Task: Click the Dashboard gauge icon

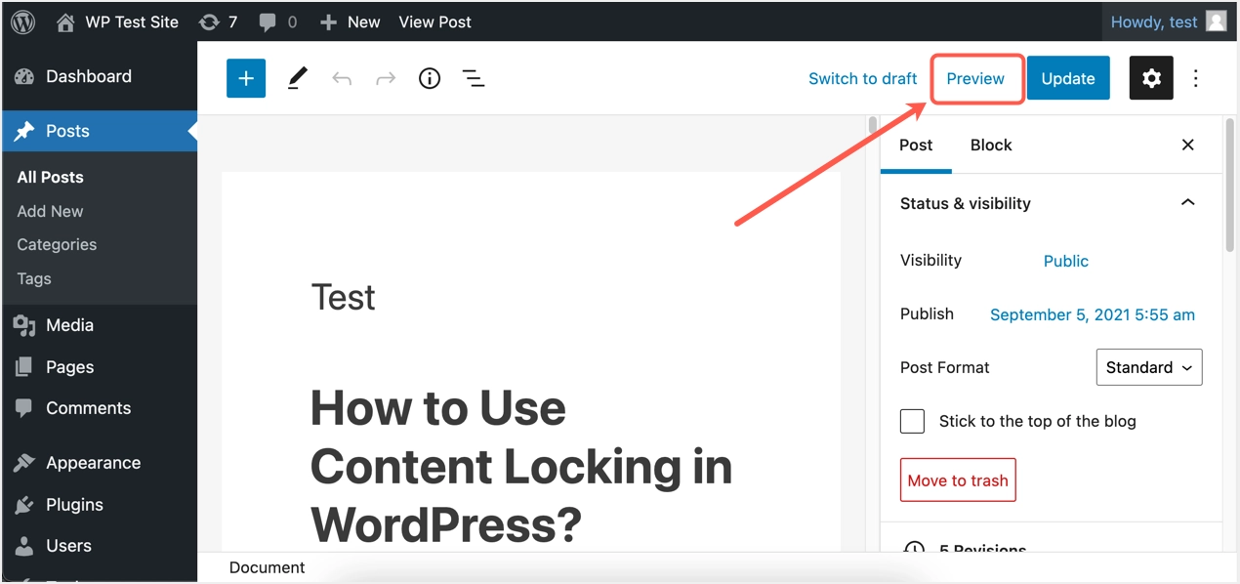Action: [24, 76]
